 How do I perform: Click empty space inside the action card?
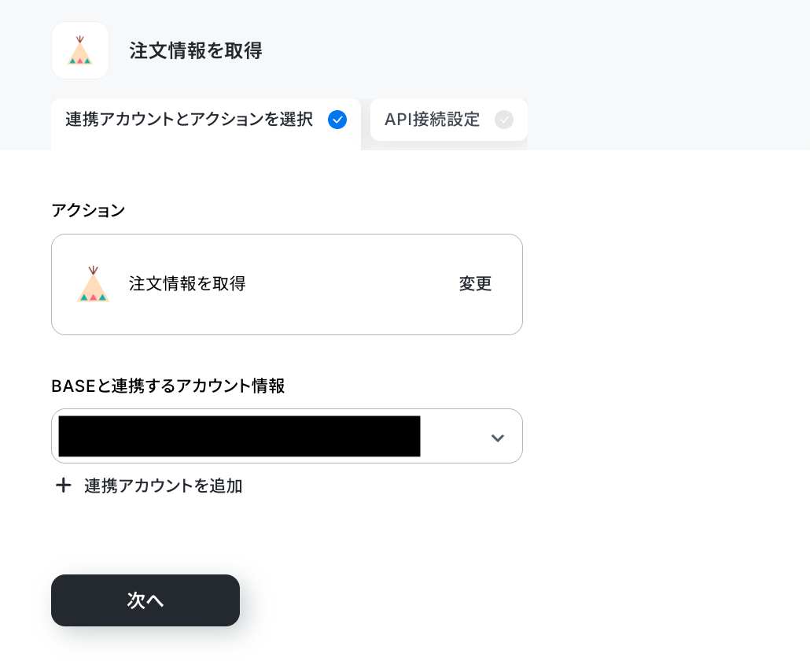(352, 284)
